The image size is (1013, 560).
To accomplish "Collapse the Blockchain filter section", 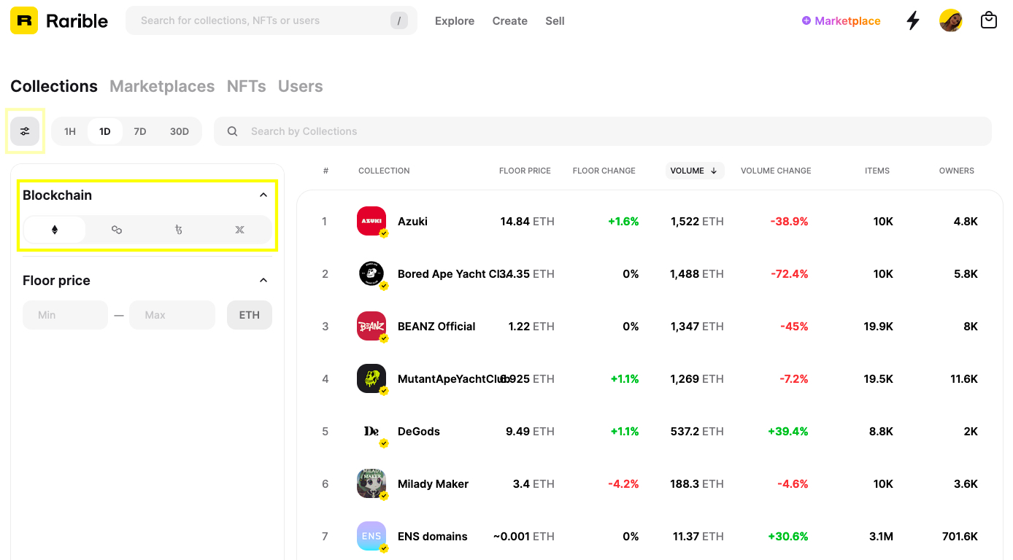I will (263, 195).
